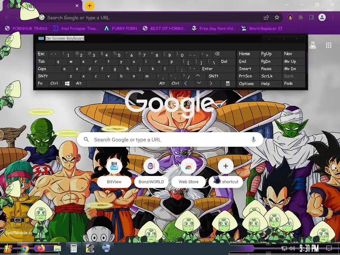Open the volume control in system tray

292,248
